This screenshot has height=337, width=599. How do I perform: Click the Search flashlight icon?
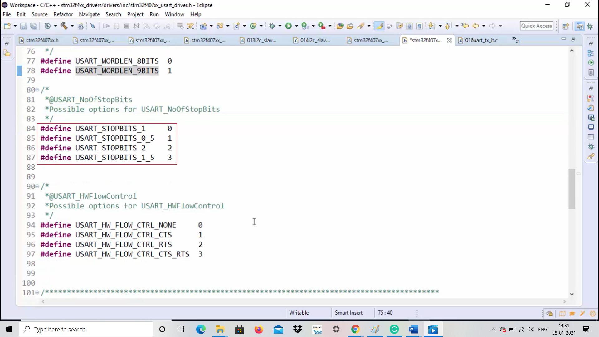[361, 26]
